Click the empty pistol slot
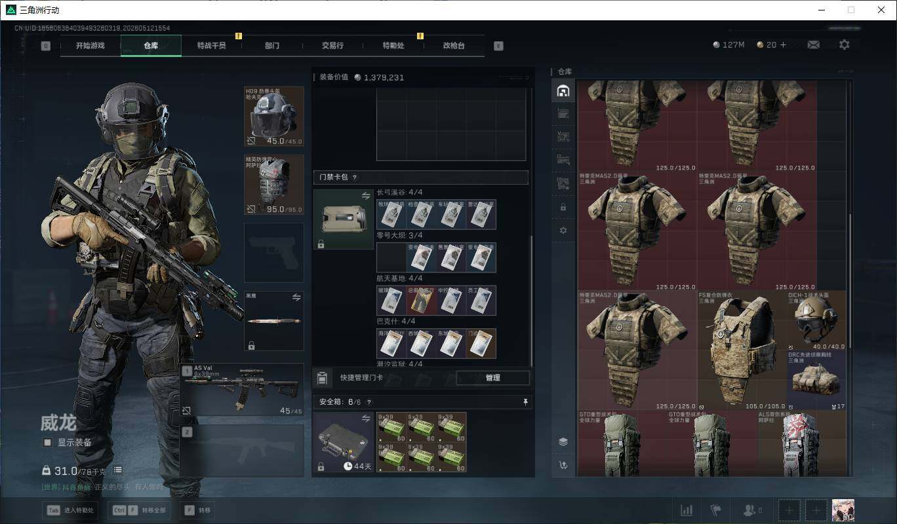The image size is (897, 524). click(x=274, y=253)
